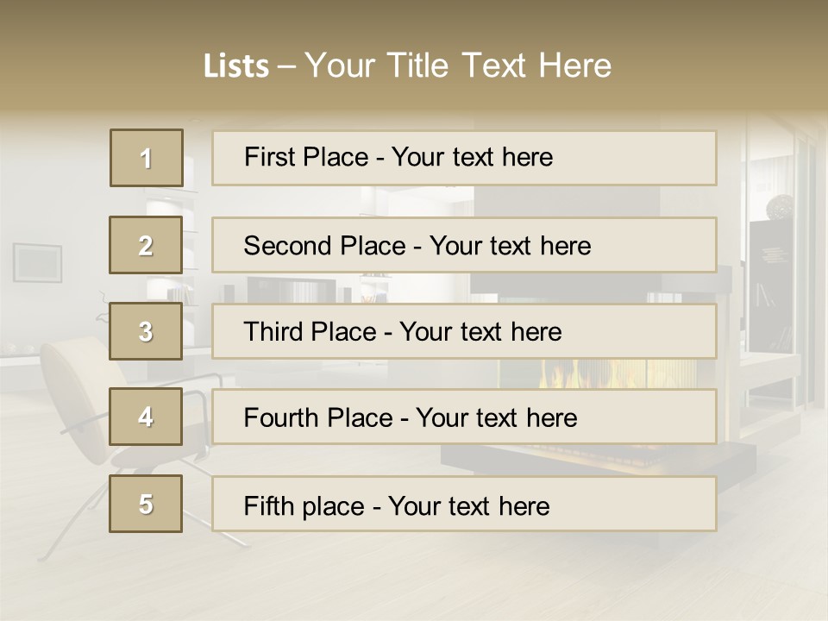Click the round ornament on the right shelf
Image resolution: width=828 pixels, height=621 pixels.
779,206
